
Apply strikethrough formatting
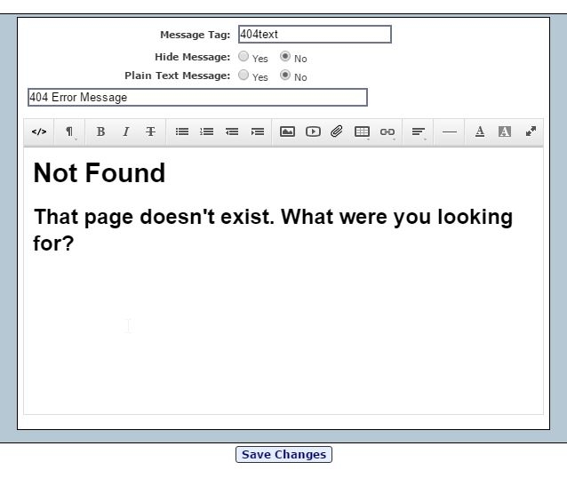tap(151, 131)
